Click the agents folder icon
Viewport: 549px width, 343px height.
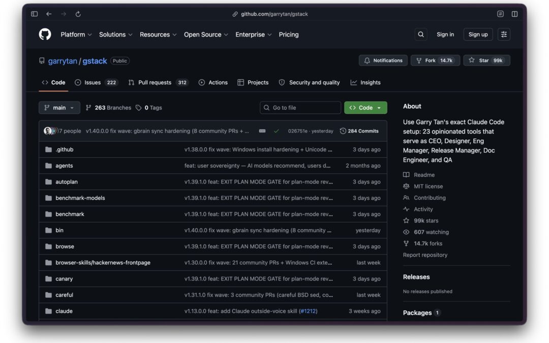pos(48,166)
